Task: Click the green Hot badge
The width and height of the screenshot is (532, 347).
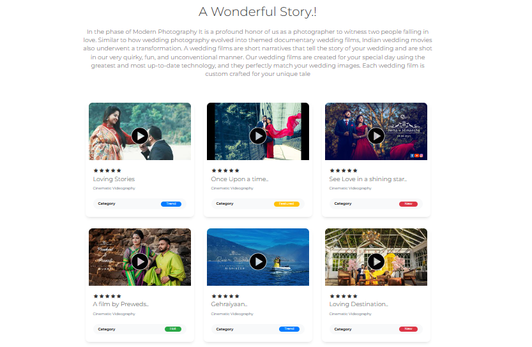Action: click(173, 329)
